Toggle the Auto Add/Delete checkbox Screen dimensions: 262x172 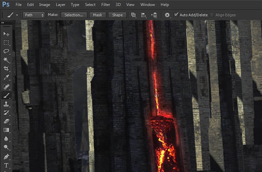176,15
